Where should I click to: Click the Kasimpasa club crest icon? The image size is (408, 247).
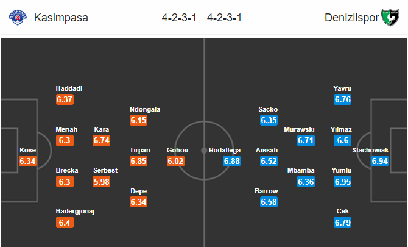[x=18, y=18]
